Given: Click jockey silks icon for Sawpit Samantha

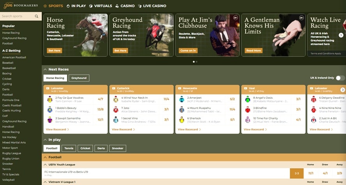Looking at the screenshot, I should (50, 120).
